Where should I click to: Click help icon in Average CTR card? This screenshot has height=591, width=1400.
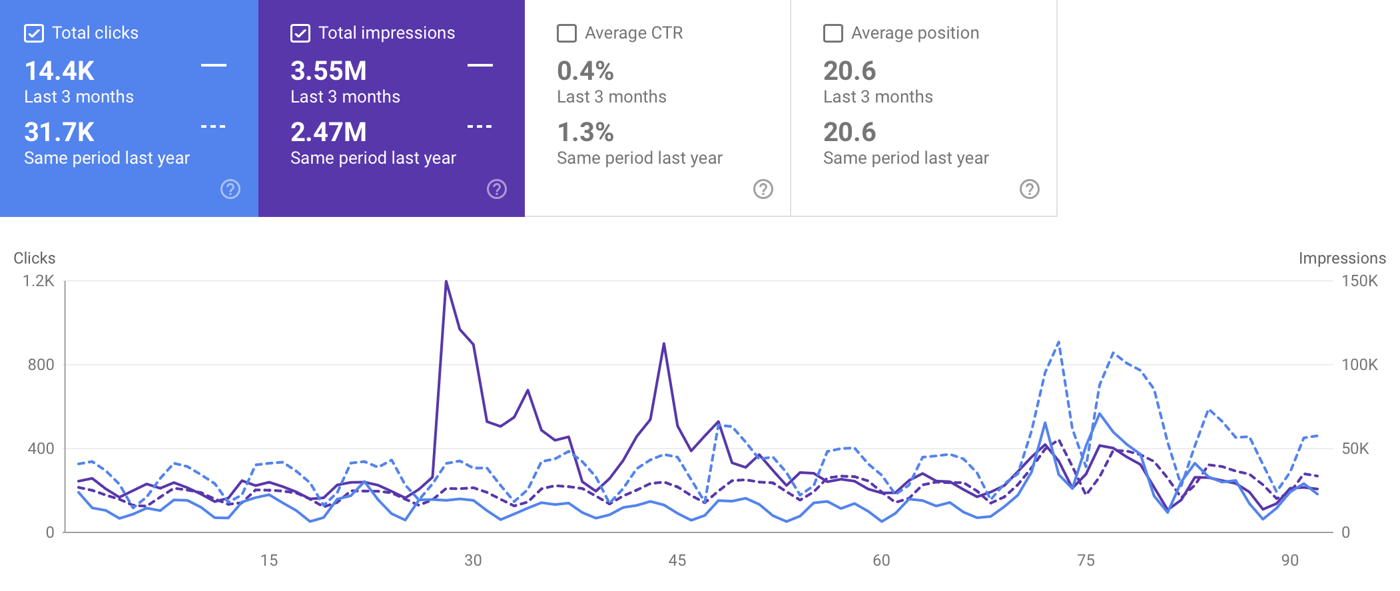[763, 190]
